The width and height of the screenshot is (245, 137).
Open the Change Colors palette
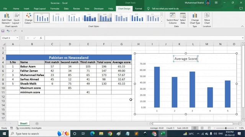pyautogui.click(x=28, y=19)
